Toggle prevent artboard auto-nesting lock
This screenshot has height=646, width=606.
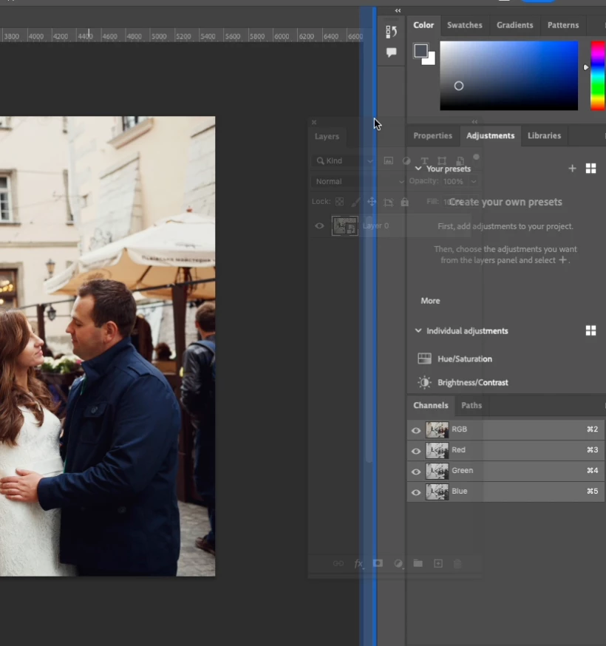click(388, 202)
